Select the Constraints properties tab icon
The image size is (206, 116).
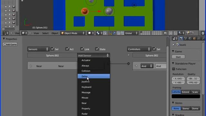[199, 39]
